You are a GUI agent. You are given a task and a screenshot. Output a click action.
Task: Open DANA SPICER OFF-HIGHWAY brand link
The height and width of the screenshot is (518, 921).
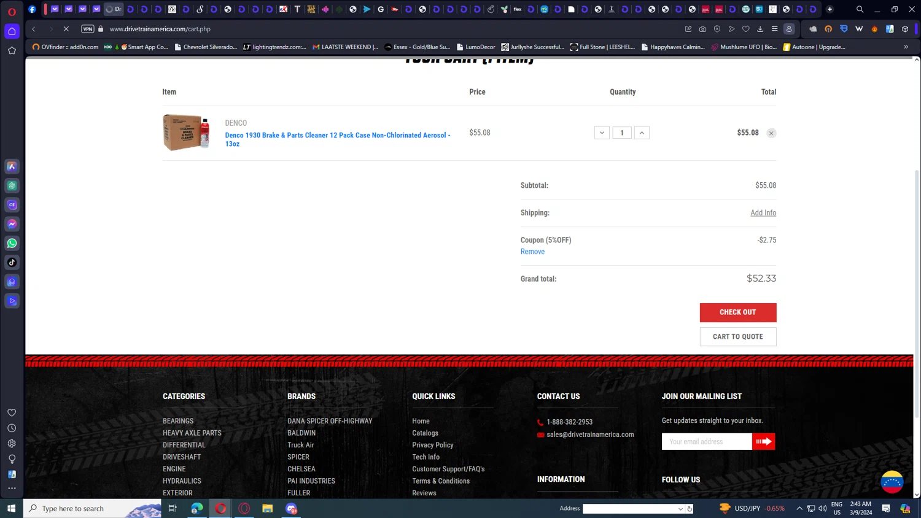(330, 421)
